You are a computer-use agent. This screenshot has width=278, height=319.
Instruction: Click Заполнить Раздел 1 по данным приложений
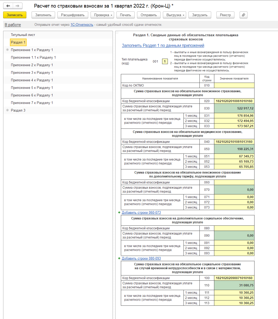[163, 46]
